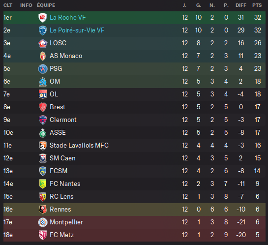Open La Roche VF team link

click(x=68, y=17)
